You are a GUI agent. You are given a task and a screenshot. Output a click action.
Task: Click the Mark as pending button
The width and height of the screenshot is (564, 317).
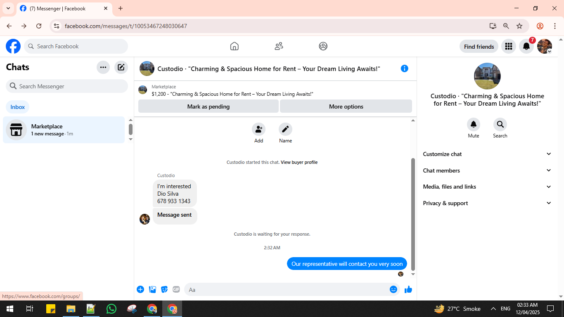pos(209,106)
